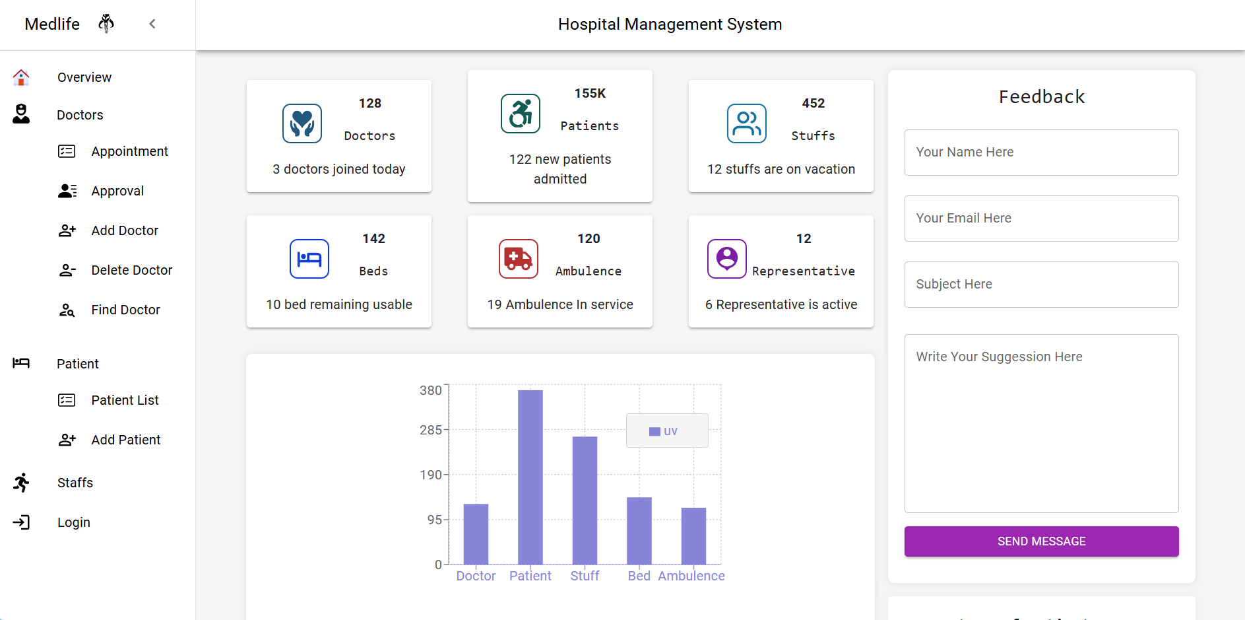
Task: Open Patient List page
Action: pos(125,400)
